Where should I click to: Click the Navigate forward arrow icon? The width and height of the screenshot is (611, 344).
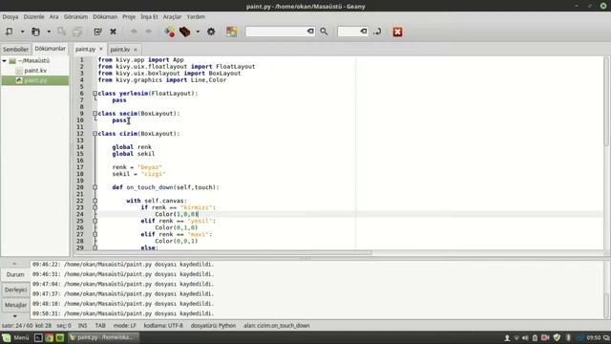[x=149, y=32]
